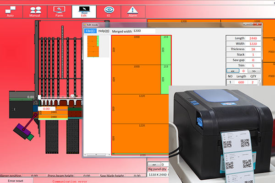Image resolution: width=275 pixels, height=183 pixels.
Task: Switch to Auto mode
Action: (x=11, y=10)
